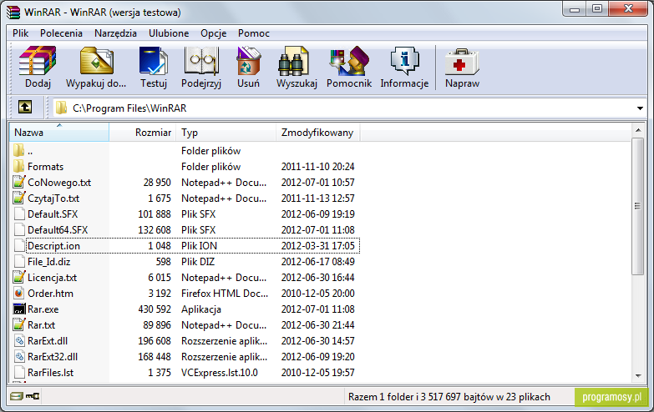Select the RarFiles.lst file name
Screen dimensions: 654x412
(x=50, y=373)
